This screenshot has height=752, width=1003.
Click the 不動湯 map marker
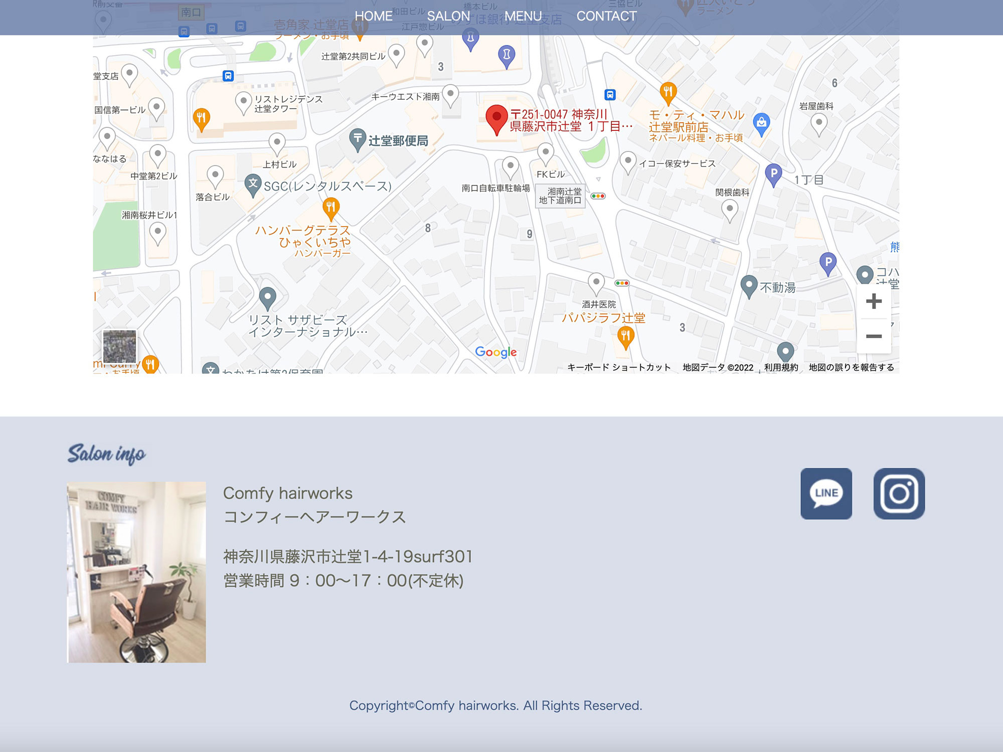[x=749, y=286]
